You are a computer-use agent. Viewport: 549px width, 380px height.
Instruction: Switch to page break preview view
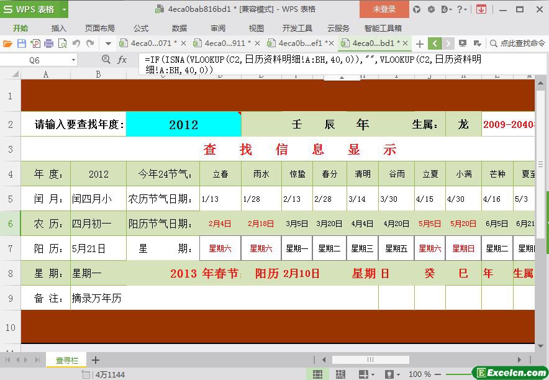(340, 374)
